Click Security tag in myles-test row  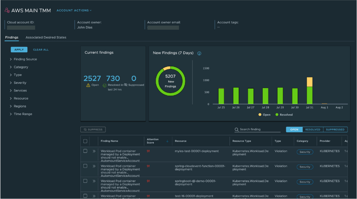point(305,152)
